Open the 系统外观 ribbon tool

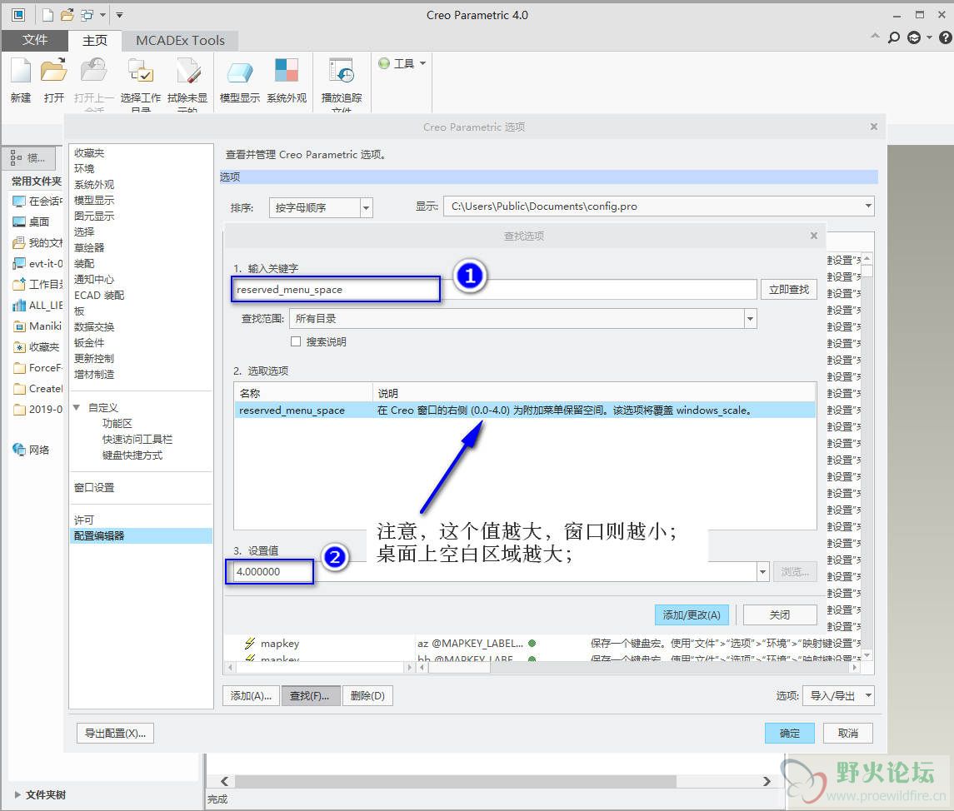click(x=287, y=71)
